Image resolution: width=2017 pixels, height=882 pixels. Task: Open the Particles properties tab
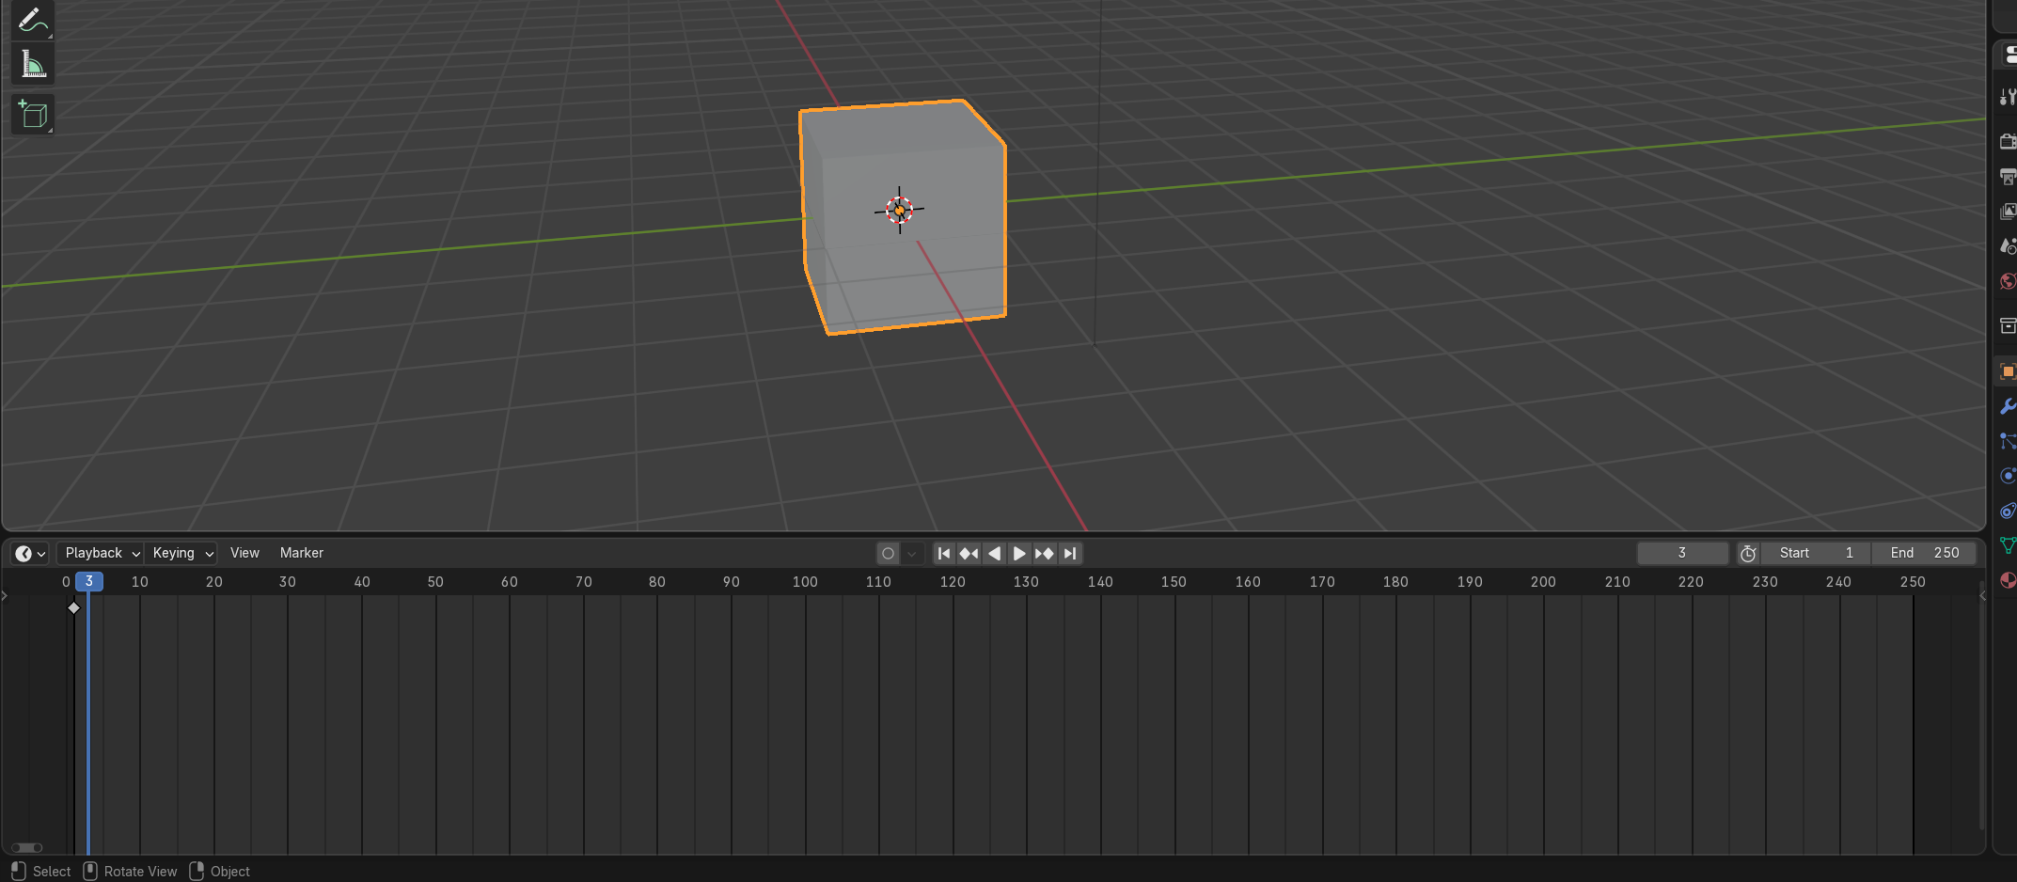pos(2008,441)
